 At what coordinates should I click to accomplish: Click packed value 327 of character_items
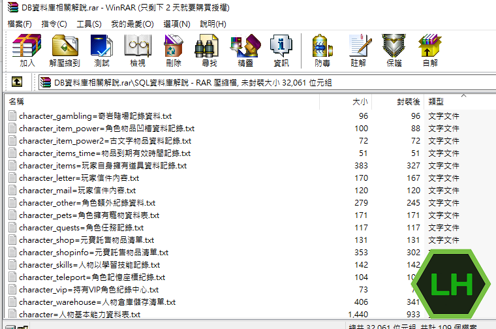413,165
